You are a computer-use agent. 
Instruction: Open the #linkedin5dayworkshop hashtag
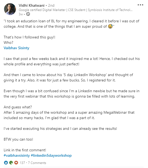click(51, 155)
